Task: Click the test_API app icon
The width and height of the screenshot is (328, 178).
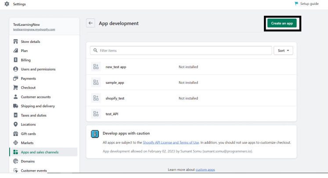Action: point(96,114)
